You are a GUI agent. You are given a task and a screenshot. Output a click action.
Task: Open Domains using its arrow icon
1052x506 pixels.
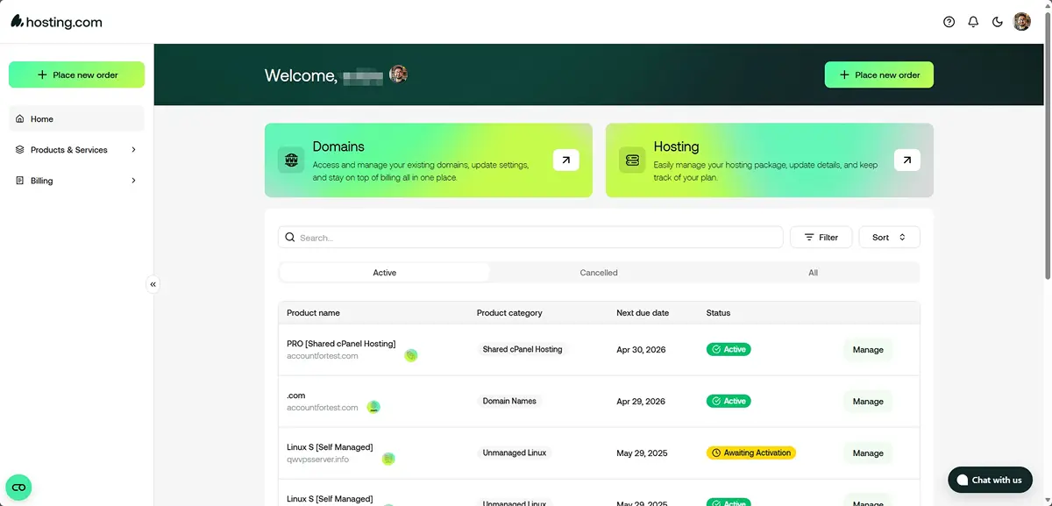(565, 160)
